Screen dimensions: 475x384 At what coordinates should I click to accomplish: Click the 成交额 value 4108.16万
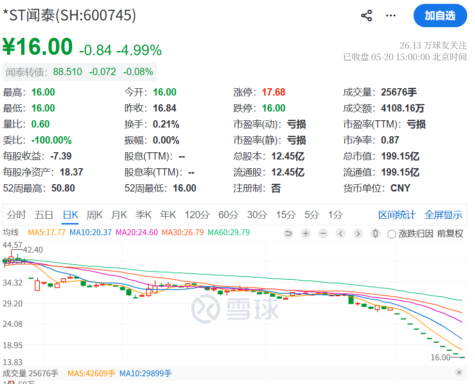pyautogui.click(x=402, y=108)
